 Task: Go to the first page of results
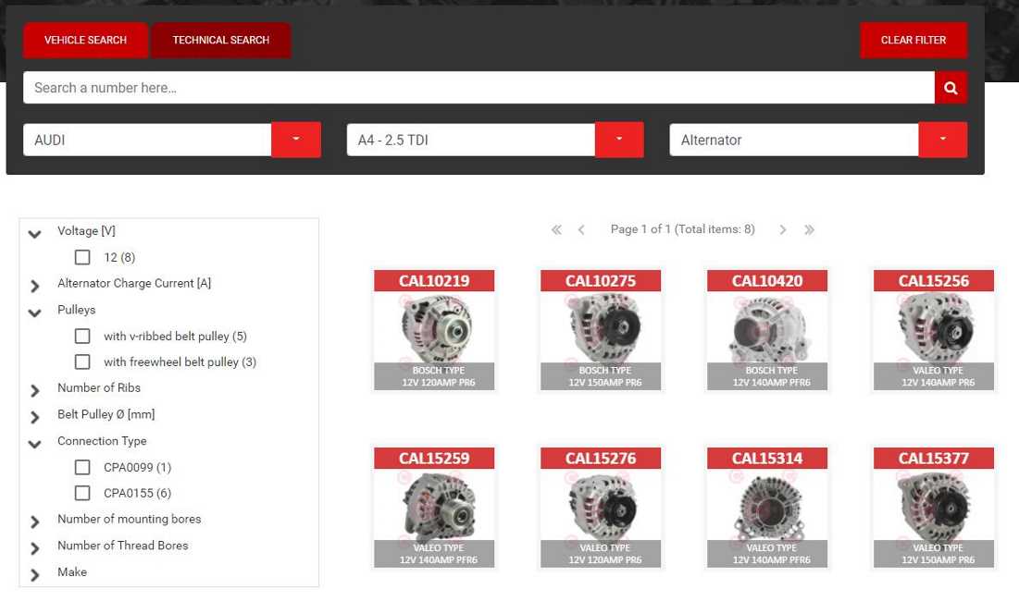point(556,230)
